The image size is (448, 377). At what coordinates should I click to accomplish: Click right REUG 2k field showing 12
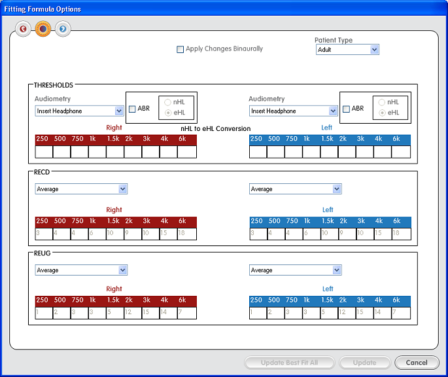(133, 313)
